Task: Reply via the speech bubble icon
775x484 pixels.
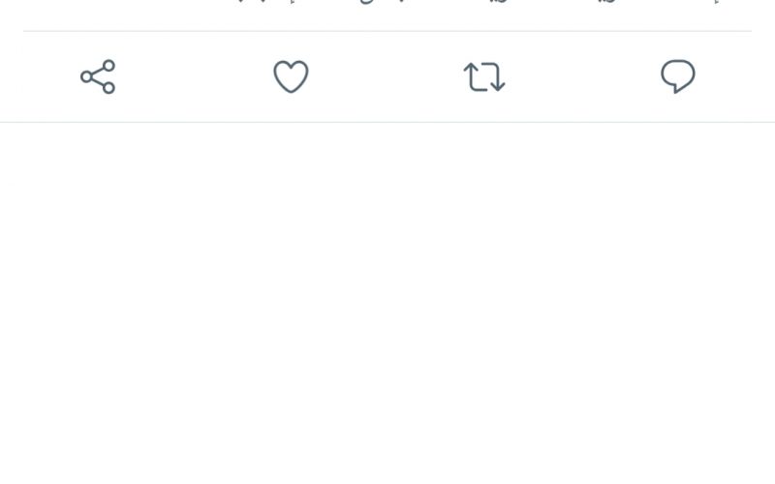Action: point(678,76)
